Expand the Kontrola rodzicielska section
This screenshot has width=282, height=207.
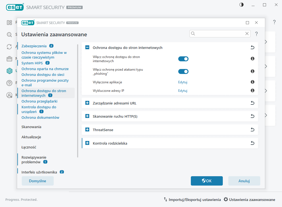point(87,143)
